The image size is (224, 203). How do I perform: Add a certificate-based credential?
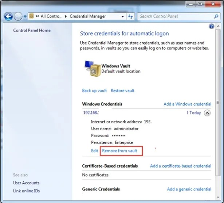tap(180, 166)
